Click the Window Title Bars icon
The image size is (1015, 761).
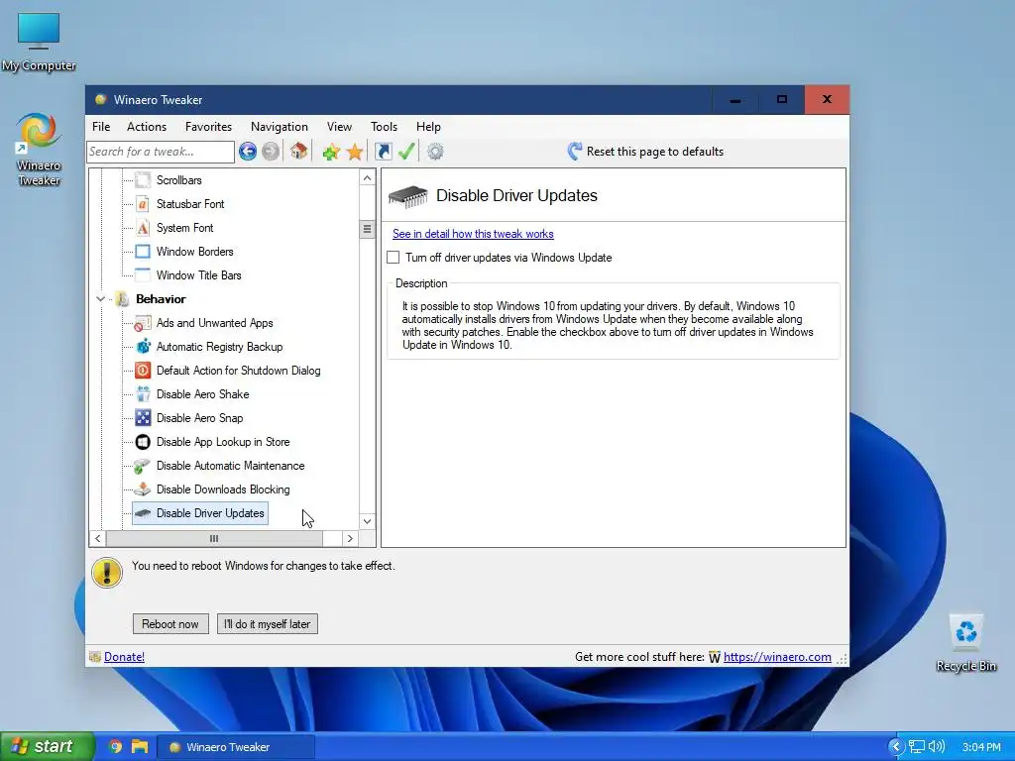click(x=143, y=275)
